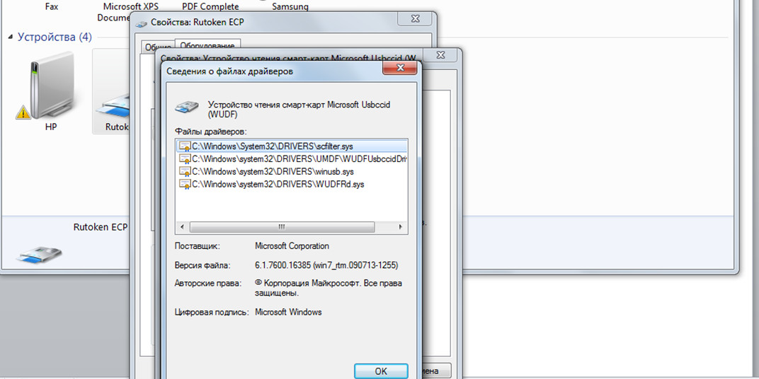Click the horizontal scrollbar thumb in file list
759x379 pixels.
[280, 227]
